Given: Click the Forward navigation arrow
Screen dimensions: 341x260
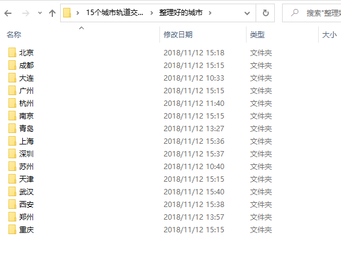Looking at the screenshot, I should tap(26, 13).
